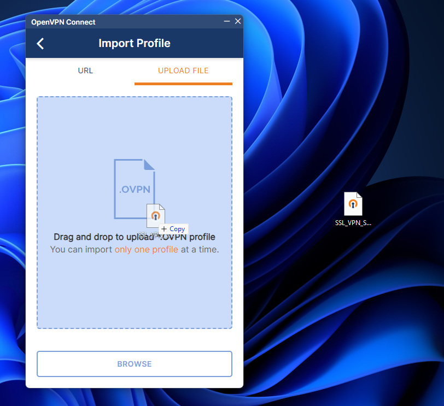Go back using the left chevron arrow
Viewport: 444px width, 406px height.
tap(40, 44)
